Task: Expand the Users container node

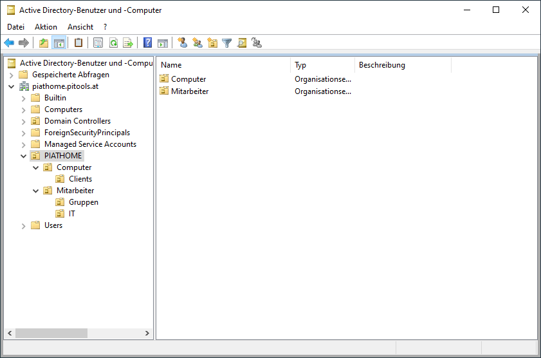Action: [24, 225]
